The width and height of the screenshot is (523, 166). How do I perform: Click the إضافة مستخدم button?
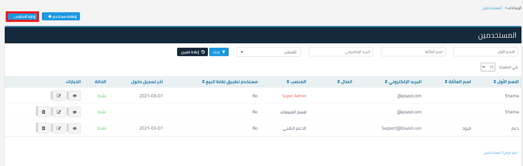[61, 17]
